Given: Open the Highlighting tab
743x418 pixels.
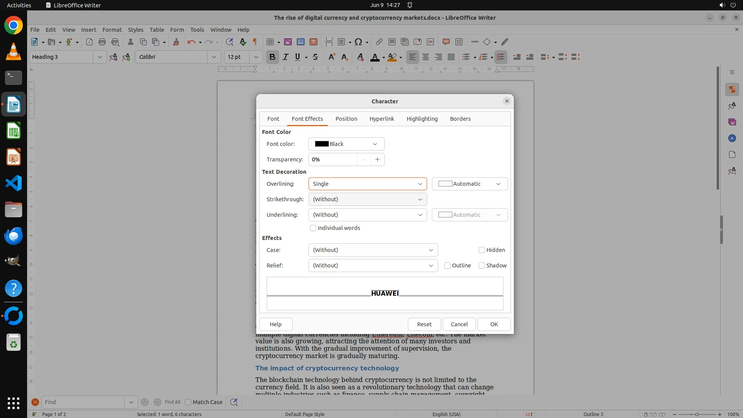Looking at the screenshot, I should (422, 119).
